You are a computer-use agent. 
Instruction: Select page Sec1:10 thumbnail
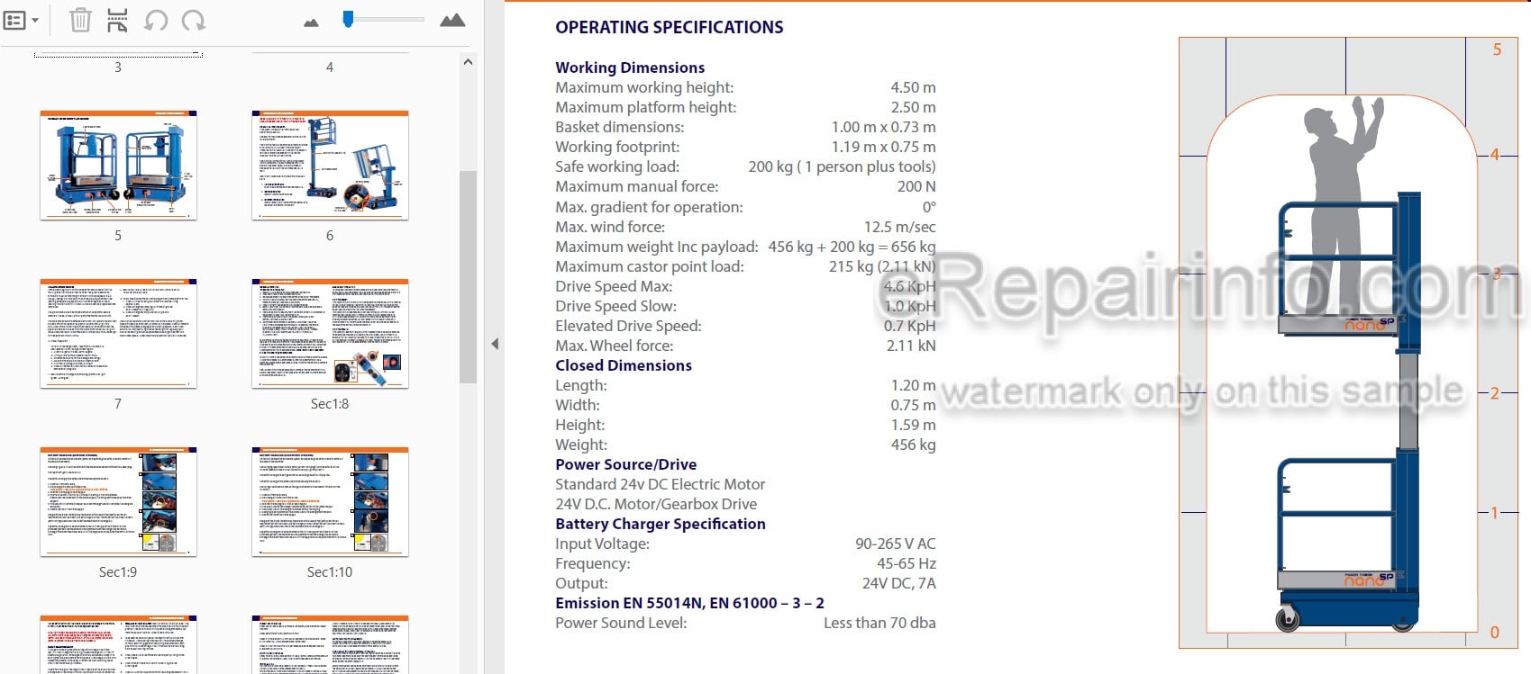tap(330, 502)
